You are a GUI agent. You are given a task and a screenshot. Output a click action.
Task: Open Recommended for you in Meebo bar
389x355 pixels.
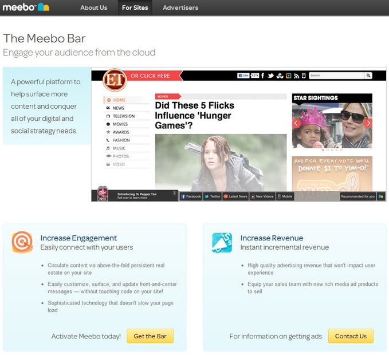coord(357,196)
